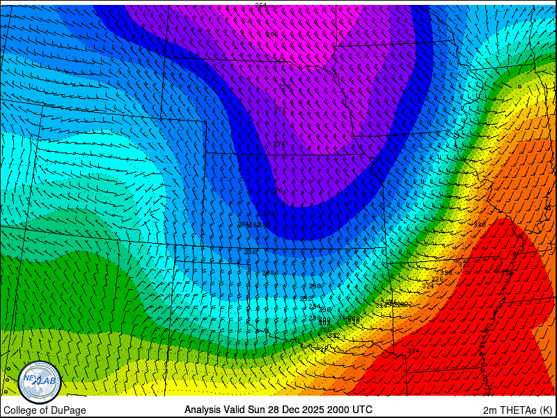The height and width of the screenshot is (418, 557).
Task: Click the 274 contour label
Action: coord(279,144)
